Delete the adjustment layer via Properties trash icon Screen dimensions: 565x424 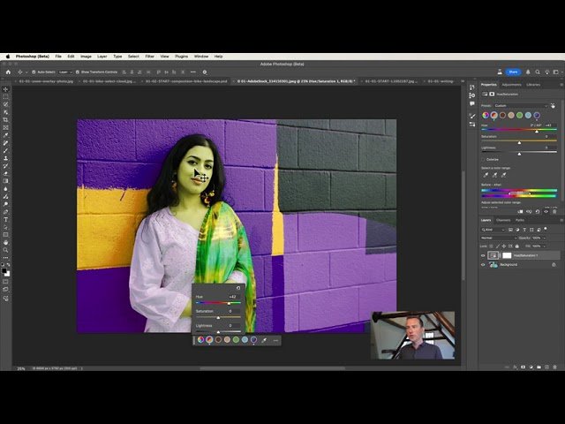[x=554, y=212]
